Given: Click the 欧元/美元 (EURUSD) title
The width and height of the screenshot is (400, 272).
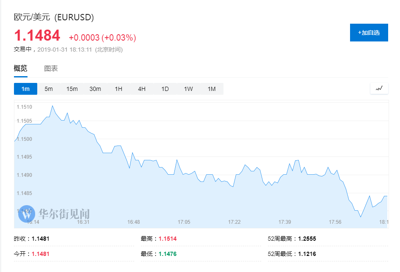Looking at the screenshot, I should [x=54, y=17].
